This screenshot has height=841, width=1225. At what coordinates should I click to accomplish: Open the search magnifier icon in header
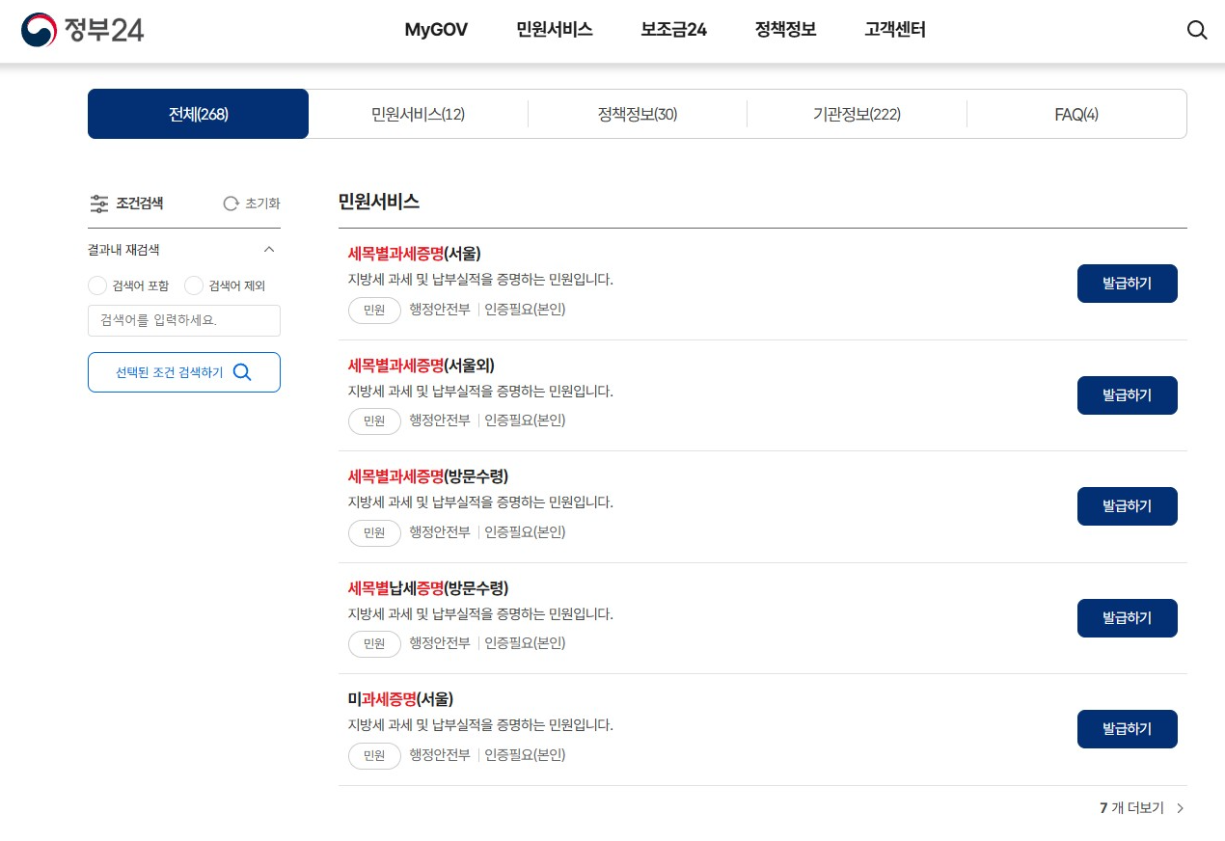(1197, 30)
